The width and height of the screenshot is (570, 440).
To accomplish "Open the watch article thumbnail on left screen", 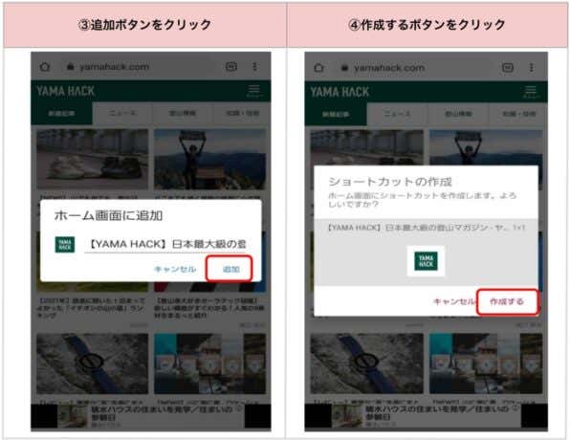I will tap(93, 363).
